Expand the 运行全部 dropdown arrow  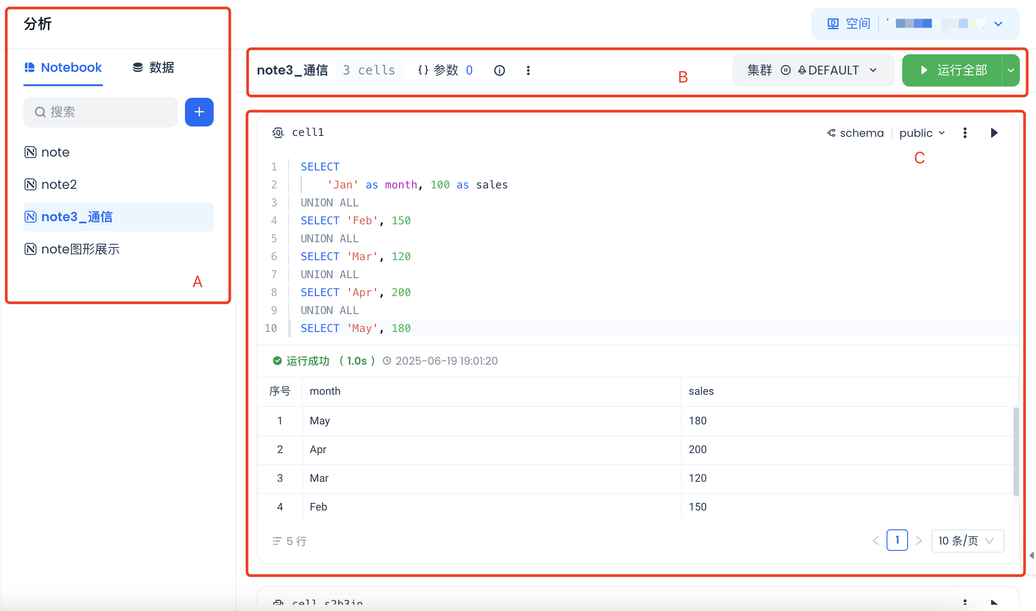click(1011, 70)
